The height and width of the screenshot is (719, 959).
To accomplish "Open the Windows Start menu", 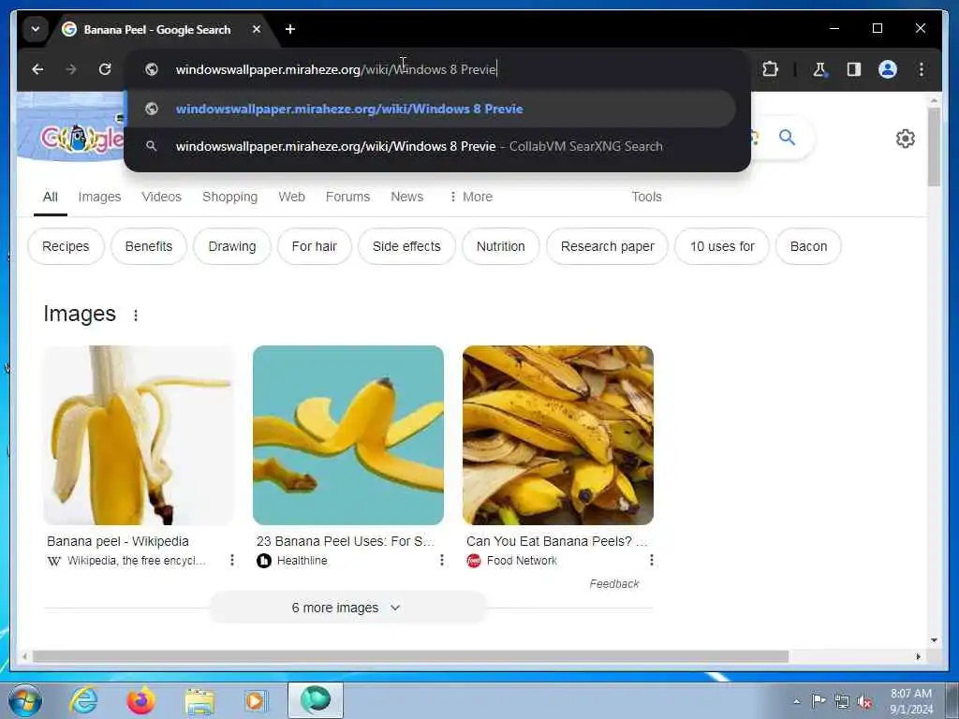I will click(25, 700).
